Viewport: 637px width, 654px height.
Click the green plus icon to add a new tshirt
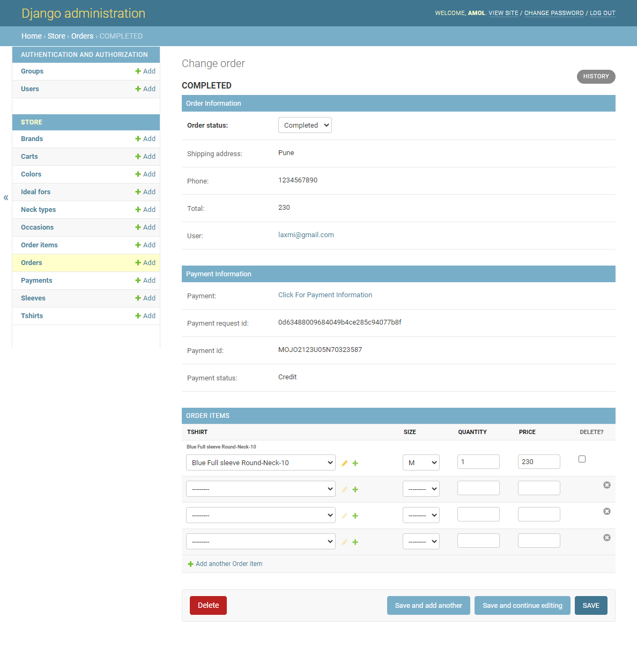355,462
